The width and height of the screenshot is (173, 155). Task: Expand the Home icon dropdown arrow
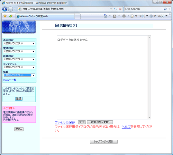pos(110,16)
